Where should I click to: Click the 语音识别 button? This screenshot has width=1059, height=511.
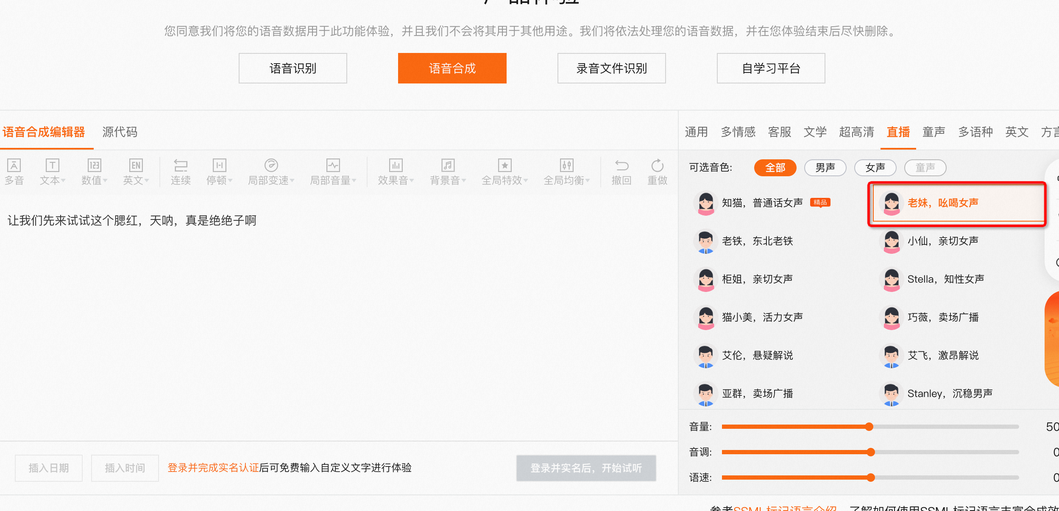click(293, 68)
